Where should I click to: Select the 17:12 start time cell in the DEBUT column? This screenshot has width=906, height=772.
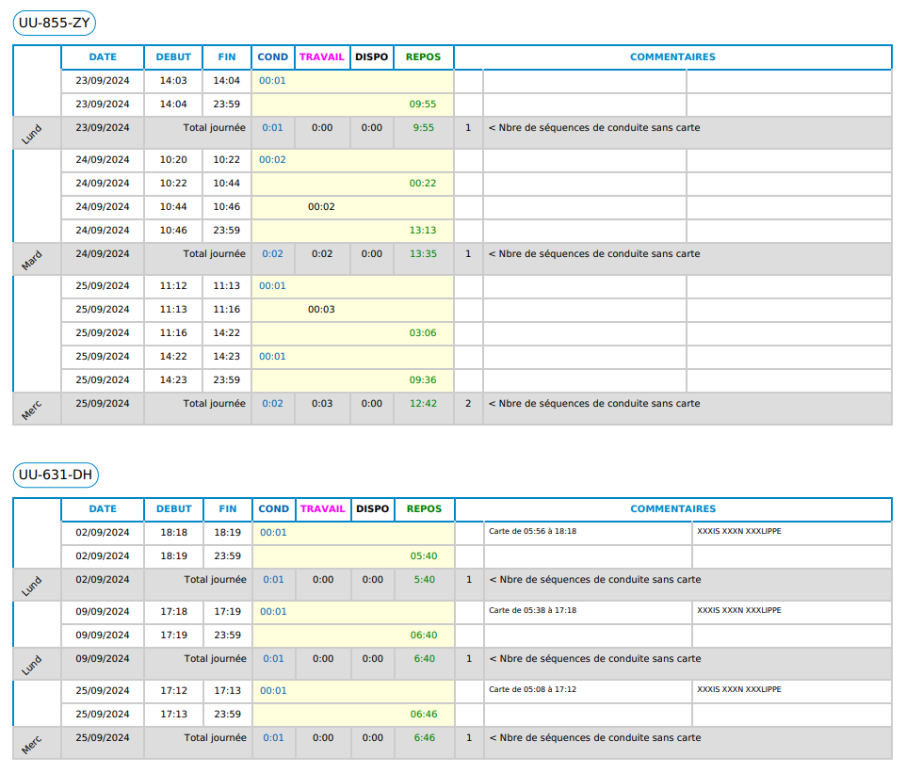(174, 691)
